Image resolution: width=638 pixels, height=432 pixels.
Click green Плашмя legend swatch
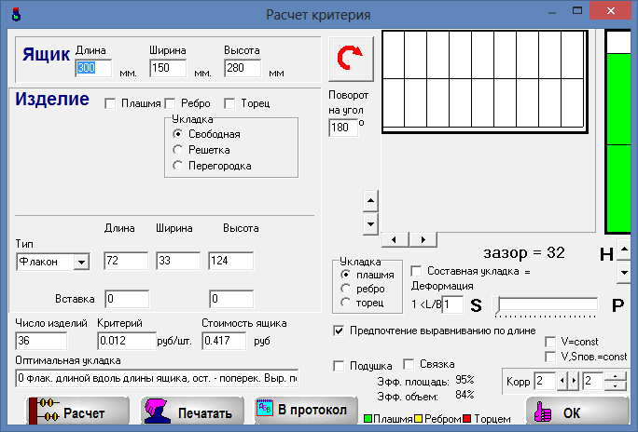click(x=368, y=418)
